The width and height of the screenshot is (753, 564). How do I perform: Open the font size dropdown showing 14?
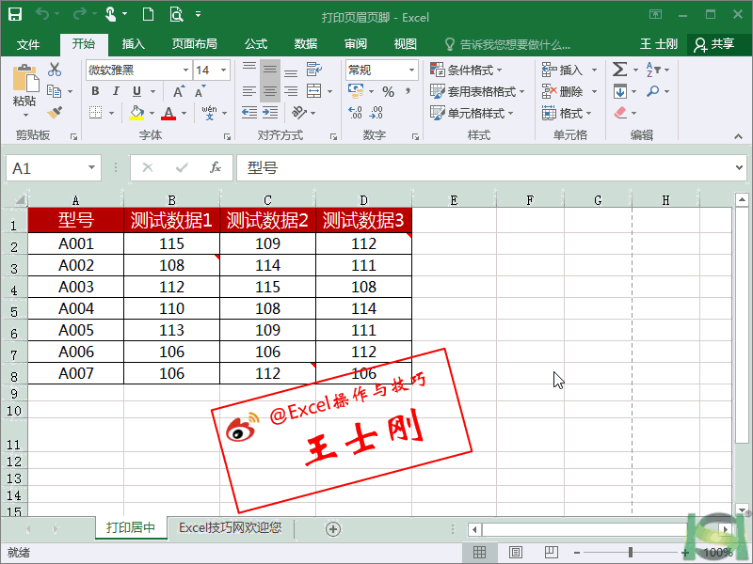(223, 70)
